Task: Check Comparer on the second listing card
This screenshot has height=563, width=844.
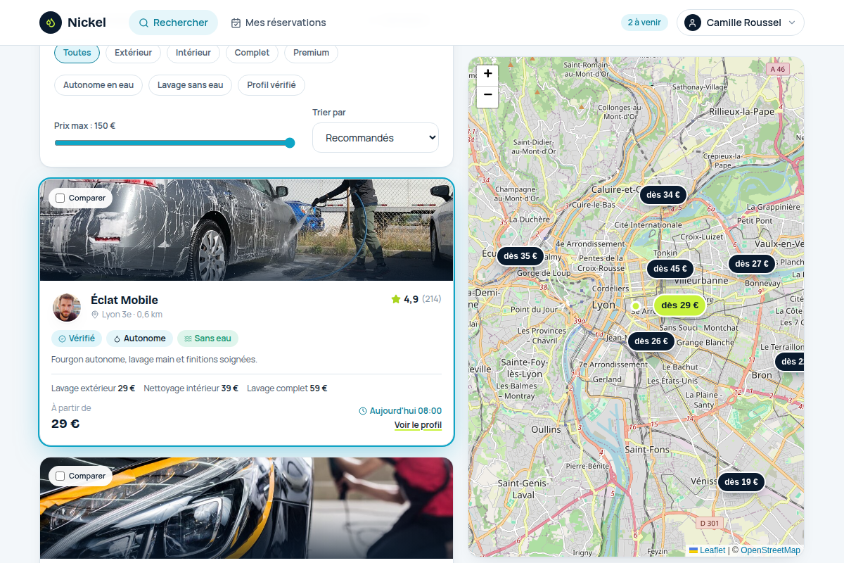Action: 60,476
